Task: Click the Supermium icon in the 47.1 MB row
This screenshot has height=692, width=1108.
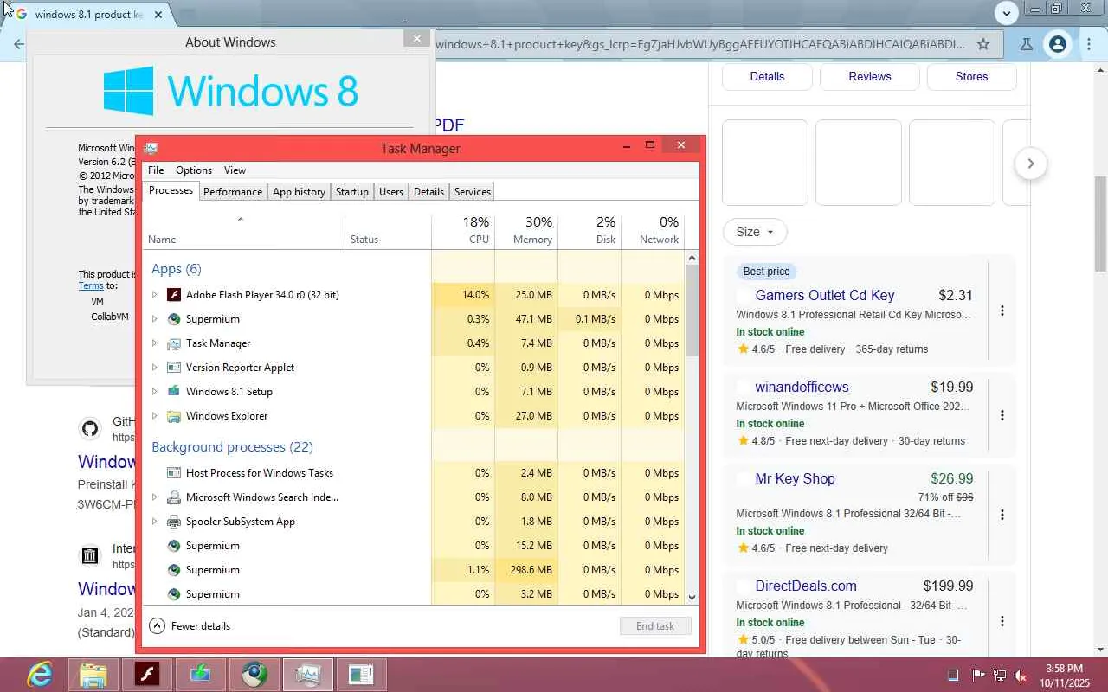Action: click(173, 319)
